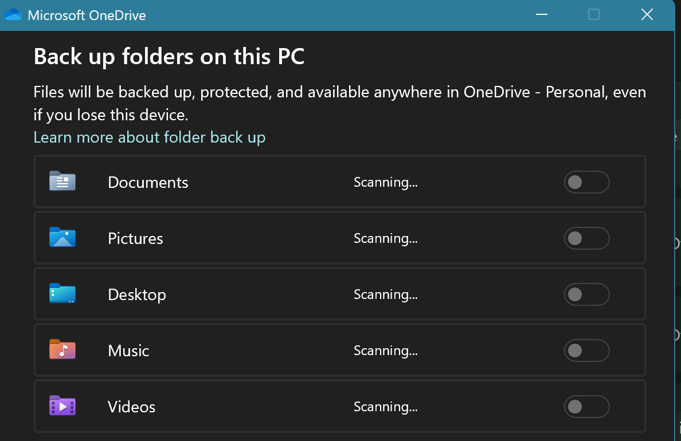Click the Microsoft OneDrive window title text
The image size is (681, 441).
(87, 15)
